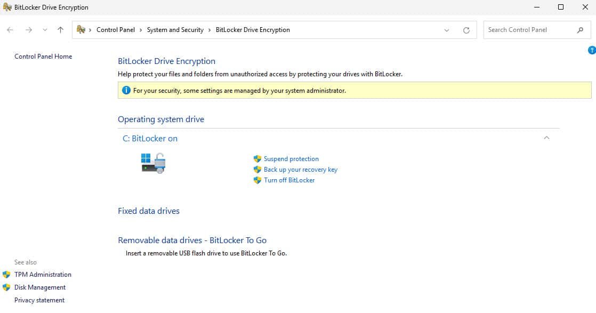Click the up-one-level arrow icon
The height and width of the screenshot is (313, 596).
tap(60, 30)
